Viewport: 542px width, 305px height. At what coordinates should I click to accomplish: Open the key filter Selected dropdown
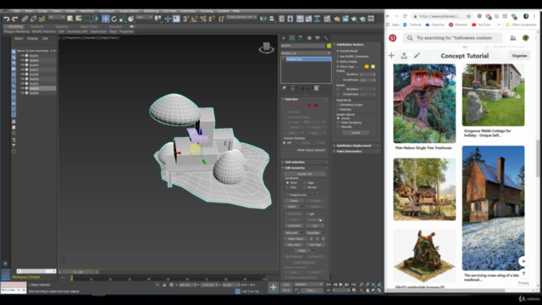point(307,285)
